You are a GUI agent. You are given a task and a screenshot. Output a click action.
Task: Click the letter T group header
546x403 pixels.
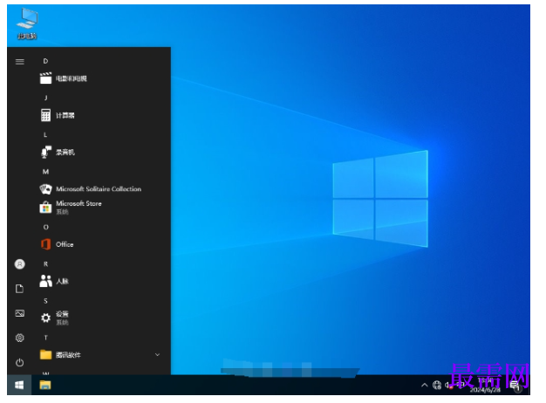click(x=45, y=338)
